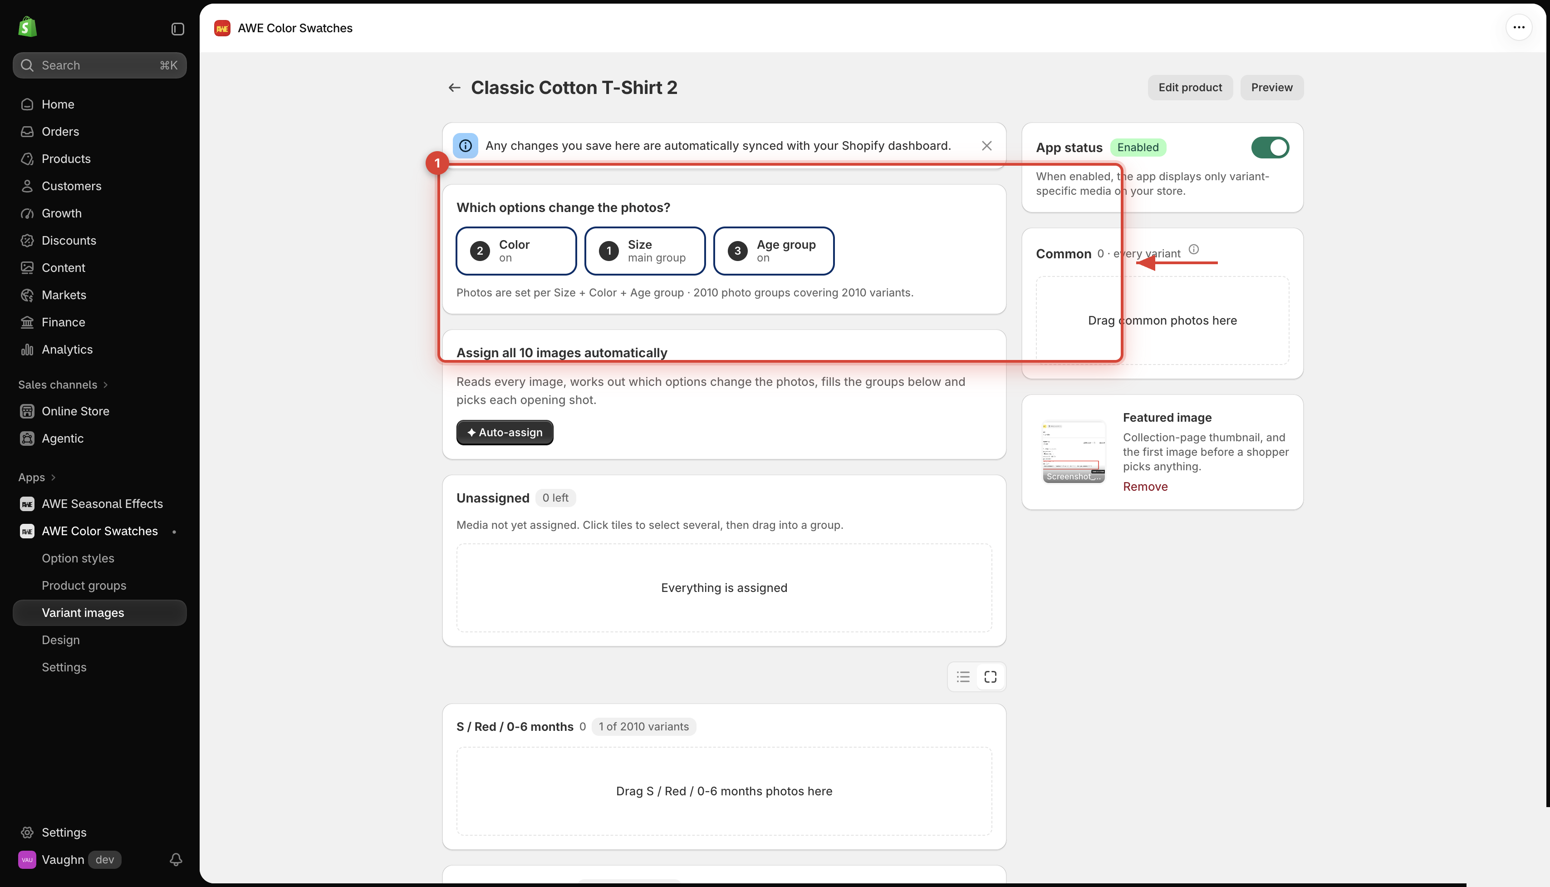
Task: Open Orders in the sidebar
Action: [x=100, y=132]
